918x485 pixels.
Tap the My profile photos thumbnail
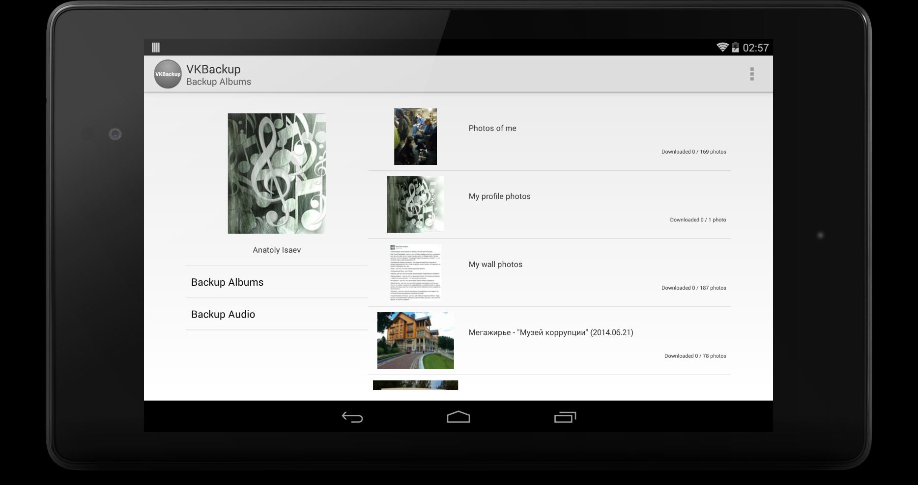tap(415, 204)
